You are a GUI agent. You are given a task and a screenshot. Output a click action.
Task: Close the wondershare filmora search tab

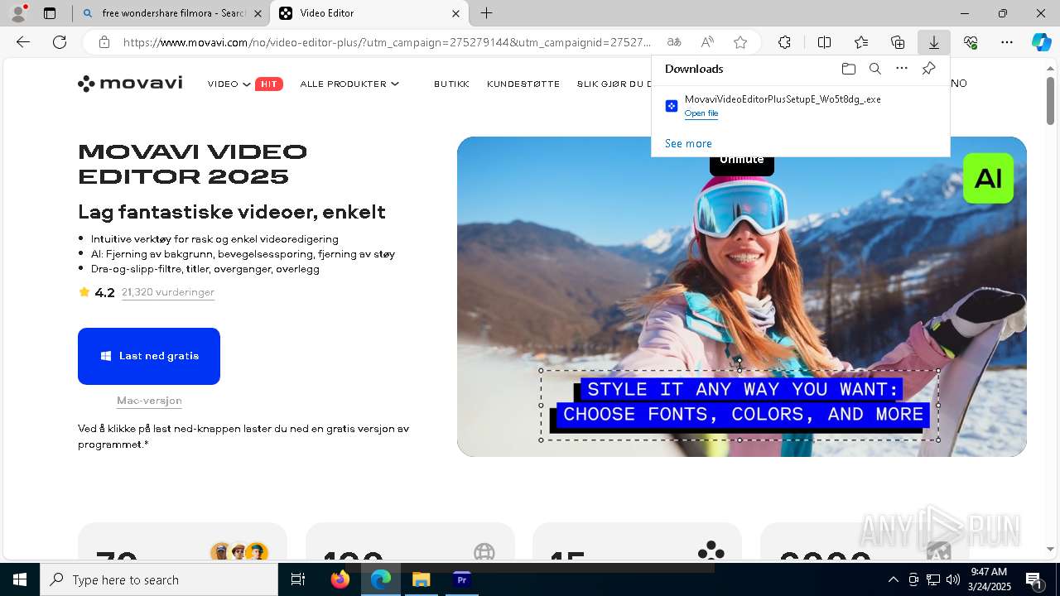258,13
